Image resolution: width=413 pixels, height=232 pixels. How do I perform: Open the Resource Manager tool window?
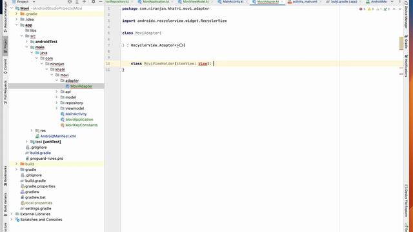(5, 17)
